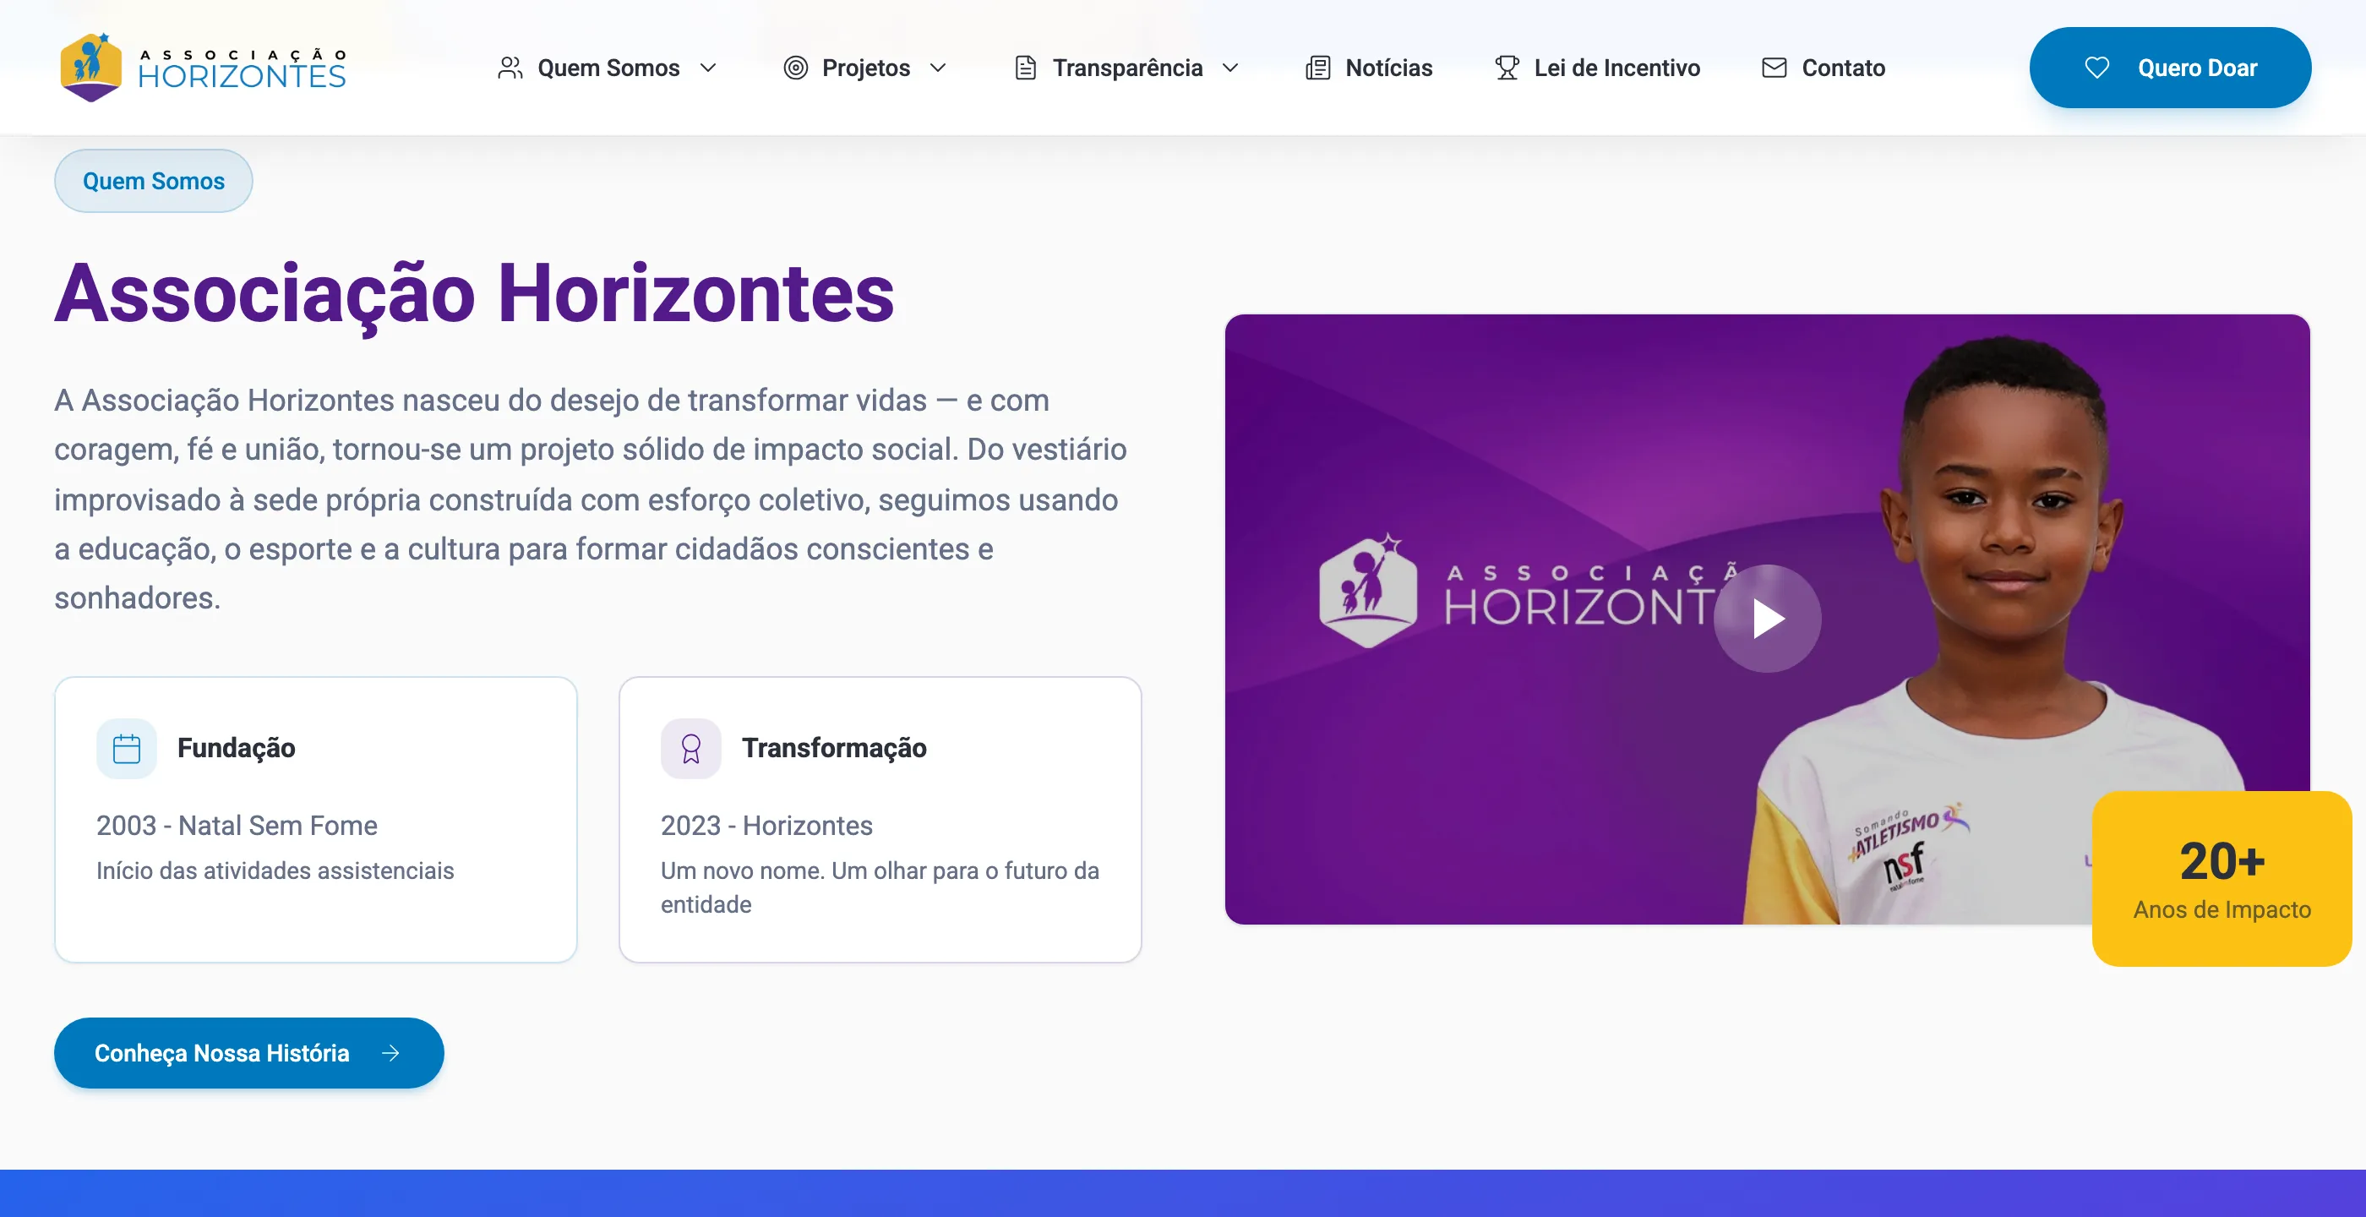Click the newspaper icon beside Notícias

click(1318, 68)
